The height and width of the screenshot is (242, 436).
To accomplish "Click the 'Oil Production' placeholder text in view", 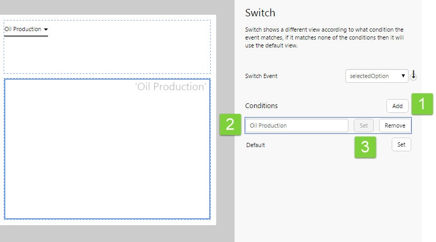I will pos(170,87).
